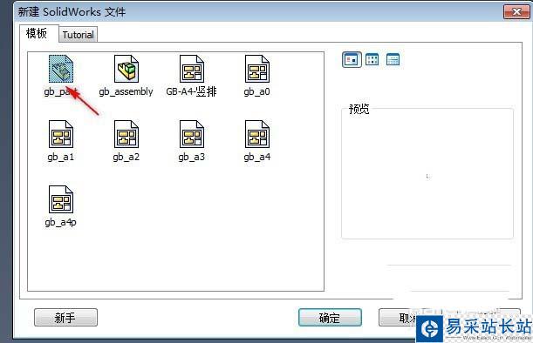Screen dimensions: 533x343
Task: Switch to large icons view
Action: click(x=352, y=60)
